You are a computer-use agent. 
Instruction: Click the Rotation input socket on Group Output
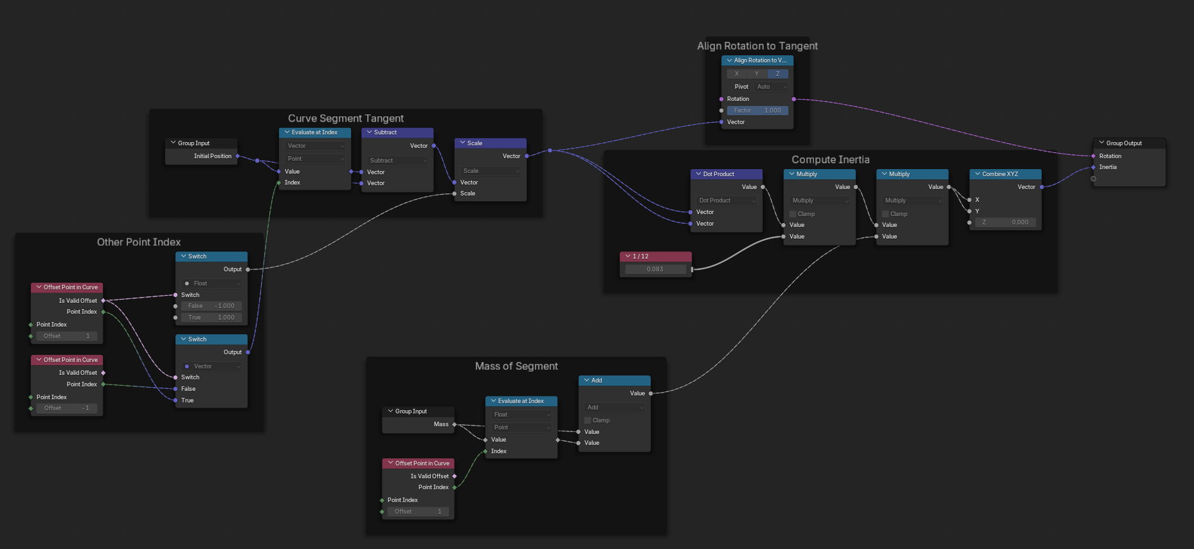coord(1094,156)
